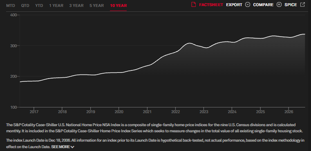Viewport: 311px width, 151px height.
Task: Click the 2026 x-axis label
Action: (x=289, y=112)
